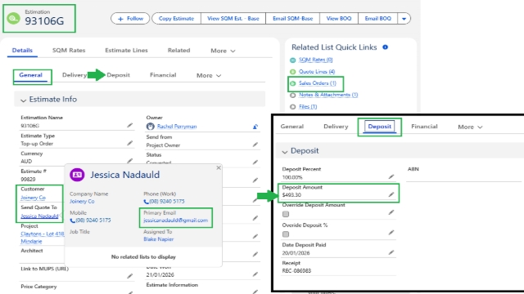This screenshot has width=524, height=294.
Task: Call the mobile number in popup
Action: 90,220
